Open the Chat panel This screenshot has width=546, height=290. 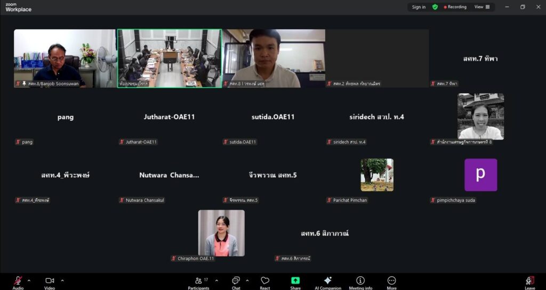pos(236,281)
